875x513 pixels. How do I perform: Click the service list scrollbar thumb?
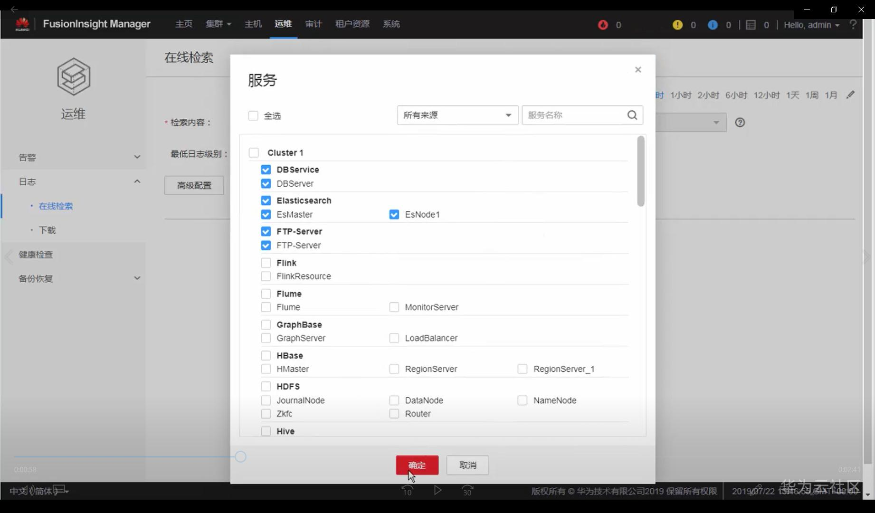tap(641, 171)
